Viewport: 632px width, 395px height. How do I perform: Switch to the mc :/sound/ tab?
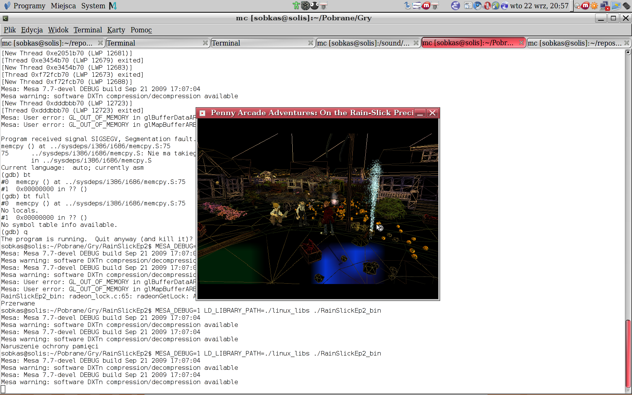point(363,43)
